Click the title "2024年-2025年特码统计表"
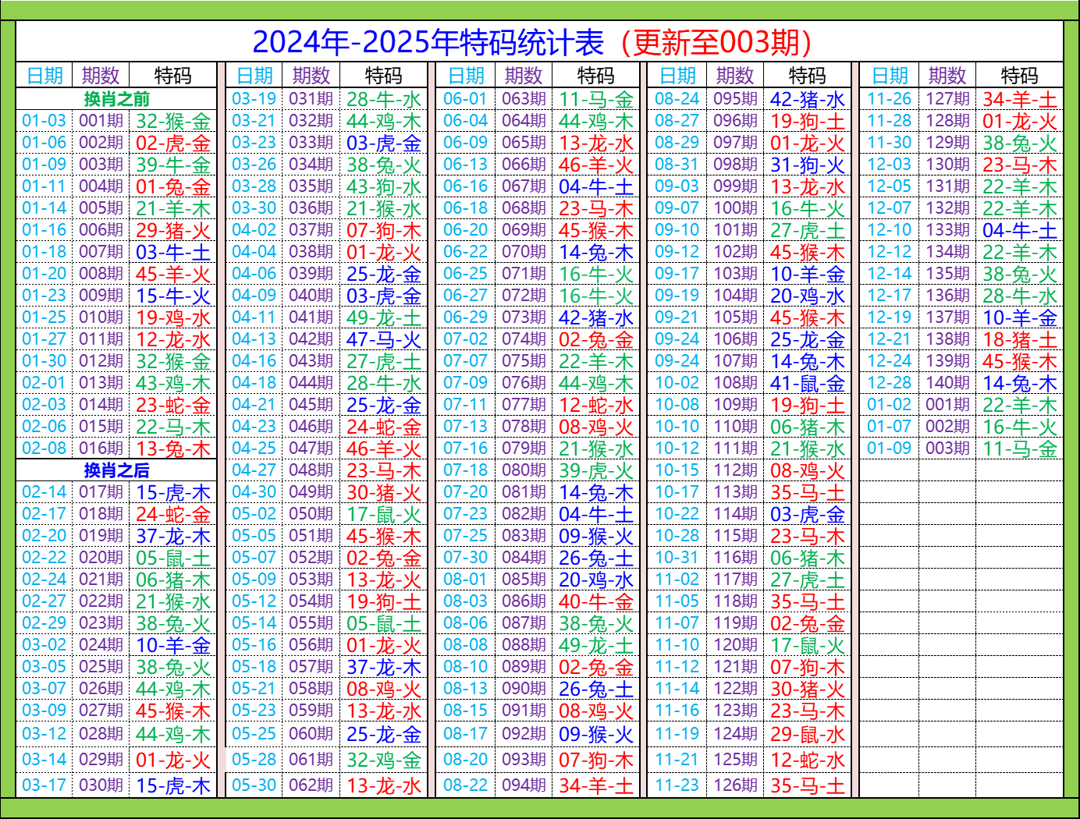Image resolution: width=1080 pixels, height=819 pixels. point(428,42)
